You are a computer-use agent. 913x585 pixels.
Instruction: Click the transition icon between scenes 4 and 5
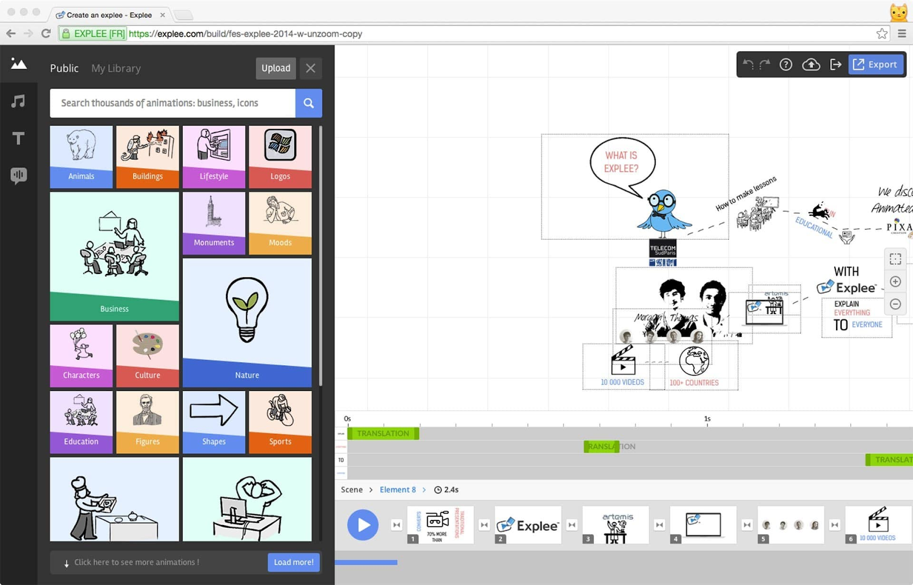point(747,525)
